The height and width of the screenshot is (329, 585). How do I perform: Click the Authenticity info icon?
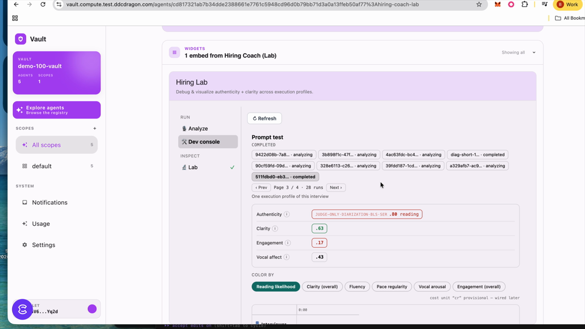tap(287, 215)
